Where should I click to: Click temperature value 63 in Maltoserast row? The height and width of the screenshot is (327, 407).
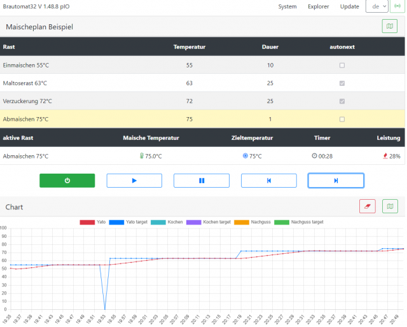tap(190, 83)
